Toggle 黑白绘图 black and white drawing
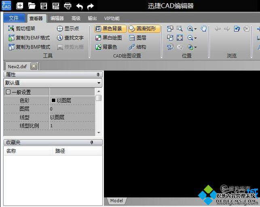The image size is (260, 207). tap(109, 38)
